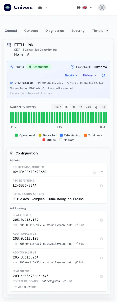Switch to the Security tab
Screen dimensions: 117x302
coord(78,31)
